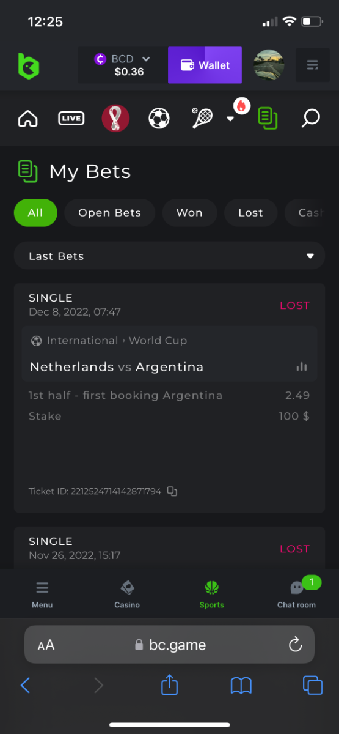Filter bets by Open Bets
Image resolution: width=339 pixels, height=734 pixels.
(109, 213)
